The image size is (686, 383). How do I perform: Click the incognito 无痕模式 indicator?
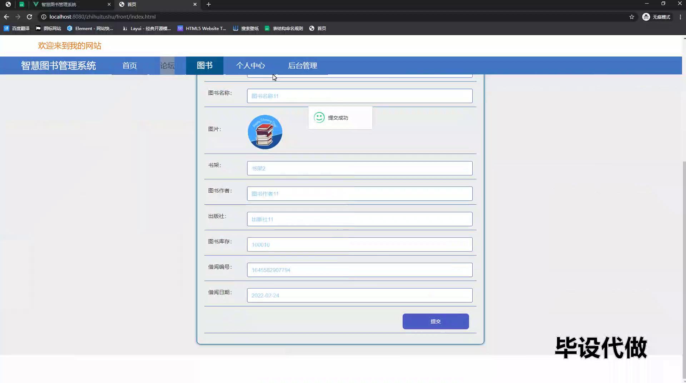(657, 17)
